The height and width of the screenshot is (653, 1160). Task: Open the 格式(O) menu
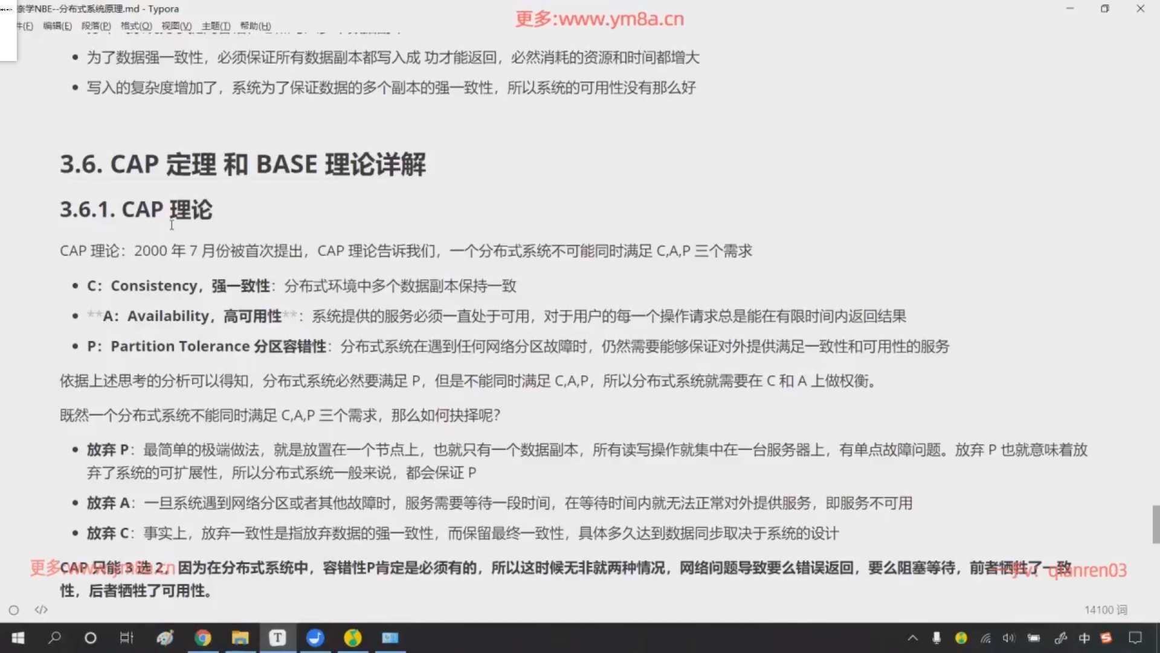136,26
